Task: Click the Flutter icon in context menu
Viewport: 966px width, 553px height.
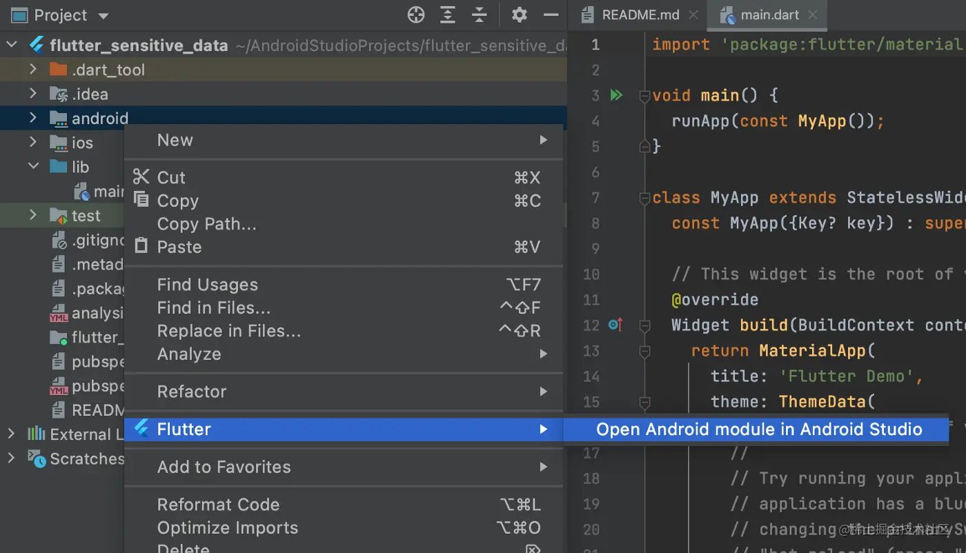Action: click(141, 428)
